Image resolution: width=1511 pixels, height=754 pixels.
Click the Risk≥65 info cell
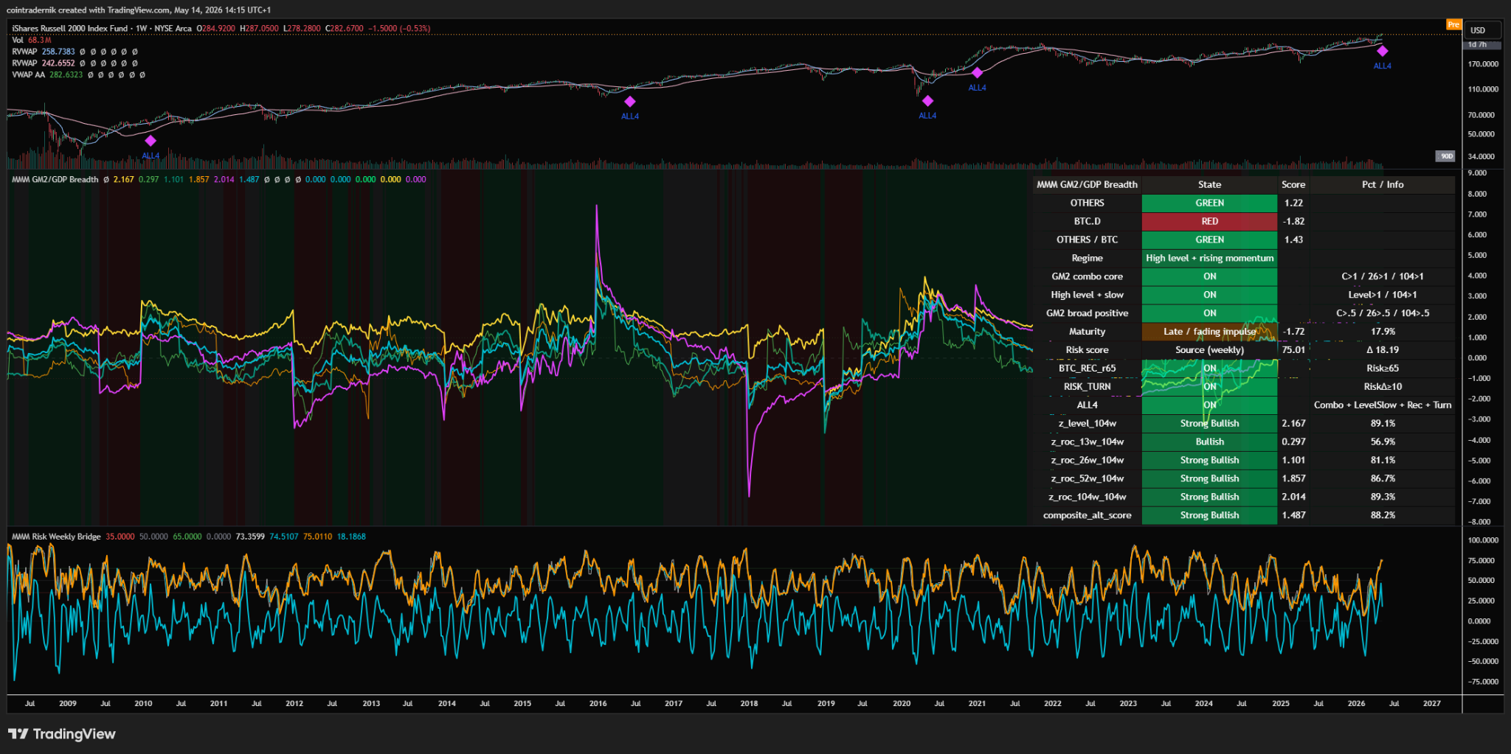click(1383, 369)
